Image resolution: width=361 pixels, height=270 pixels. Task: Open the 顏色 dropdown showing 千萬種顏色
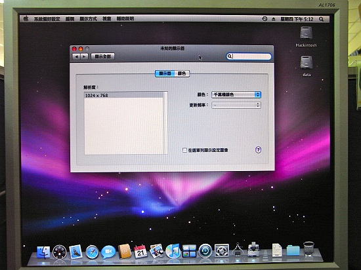(236, 94)
